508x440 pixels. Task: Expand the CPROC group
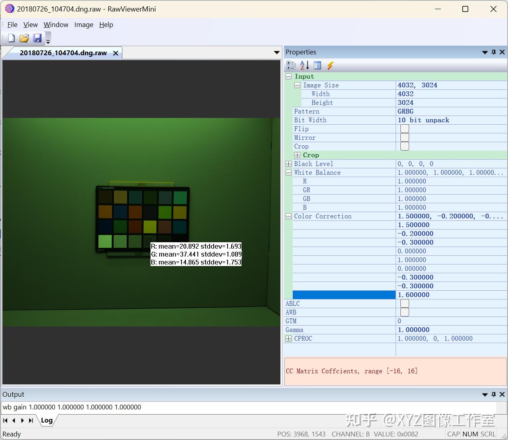pos(289,338)
